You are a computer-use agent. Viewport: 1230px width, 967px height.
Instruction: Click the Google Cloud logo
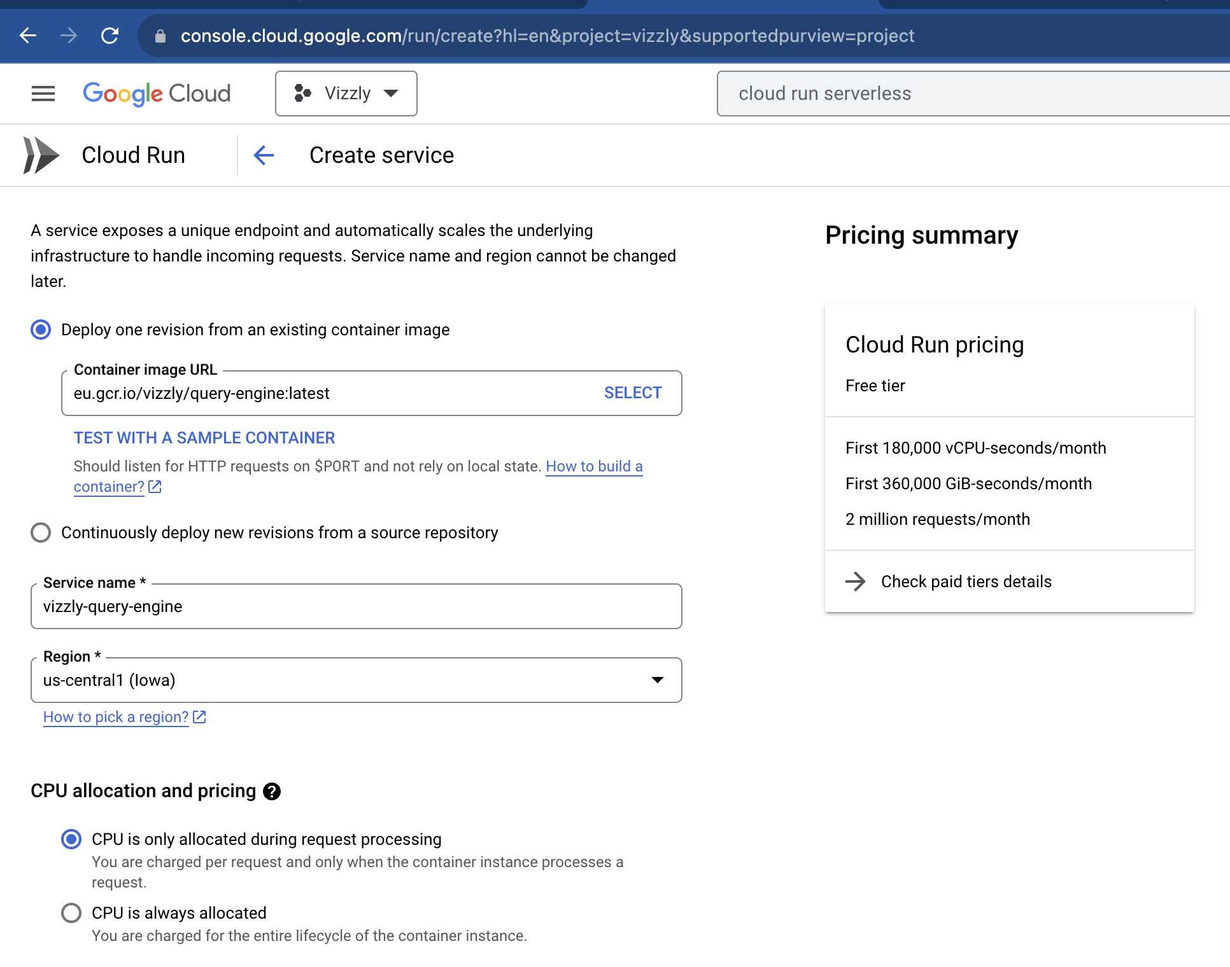[x=157, y=94]
